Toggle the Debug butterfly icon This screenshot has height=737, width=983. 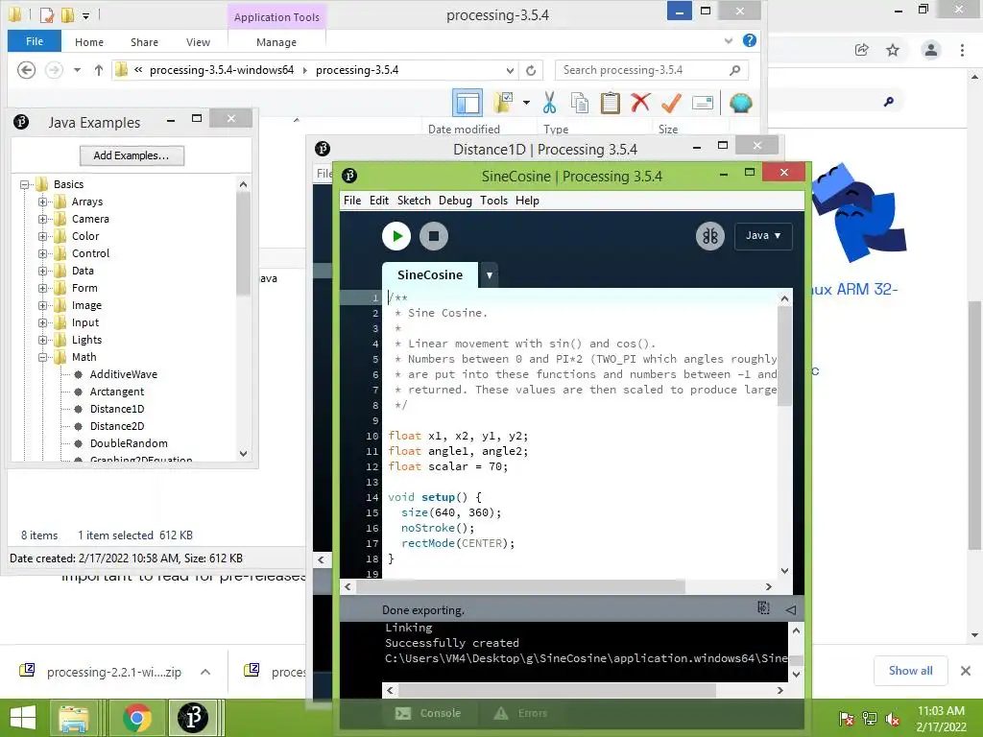pyautogui.click(x=709, y=236)
